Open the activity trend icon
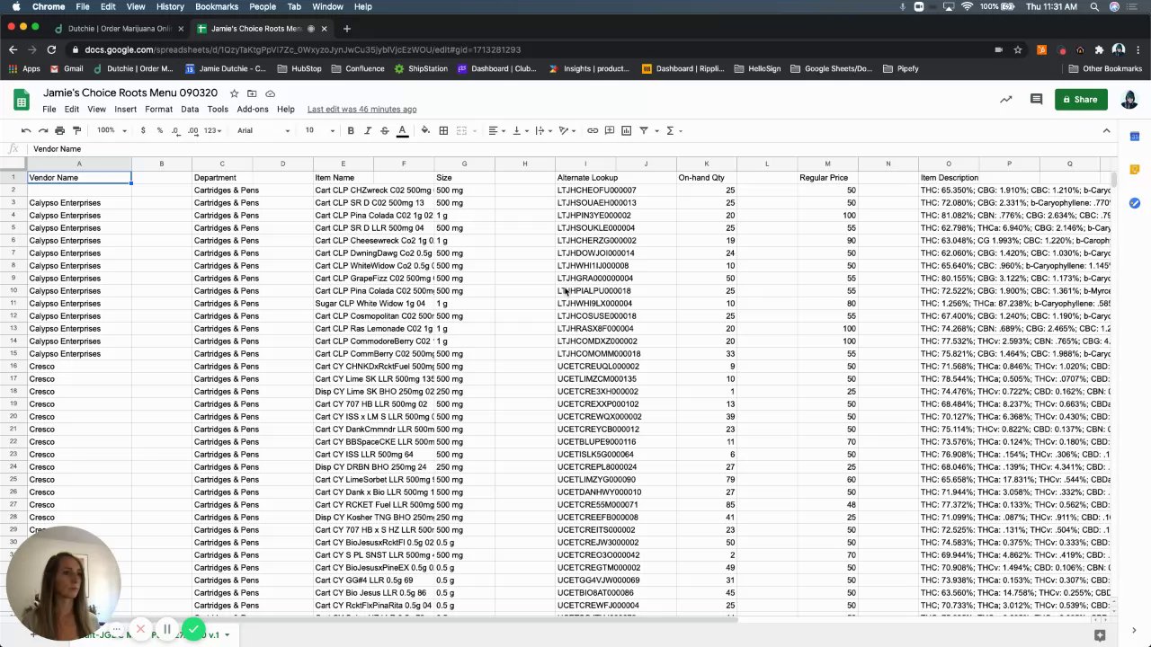The image size is (1151, 647). (x=1005, y=100)
